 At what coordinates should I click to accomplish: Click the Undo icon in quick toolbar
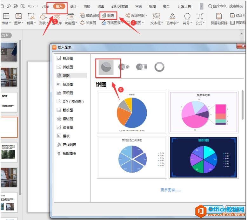pyautogui.click(x=30, y=6)
